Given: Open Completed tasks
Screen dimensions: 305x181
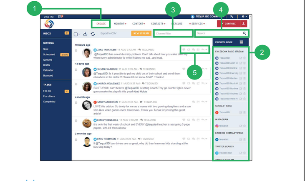Looking at the screenshot, I should pos(49,102).
